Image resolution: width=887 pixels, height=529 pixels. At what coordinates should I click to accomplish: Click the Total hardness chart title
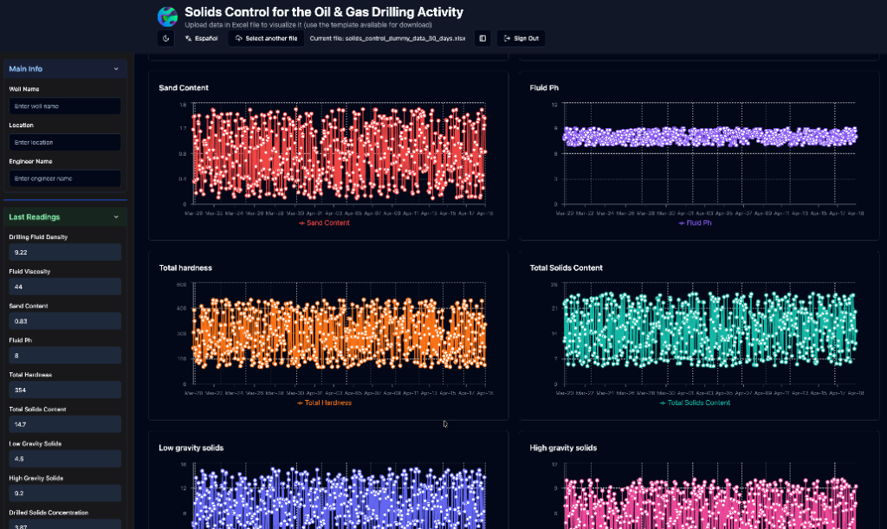click(x=185, y=268)
